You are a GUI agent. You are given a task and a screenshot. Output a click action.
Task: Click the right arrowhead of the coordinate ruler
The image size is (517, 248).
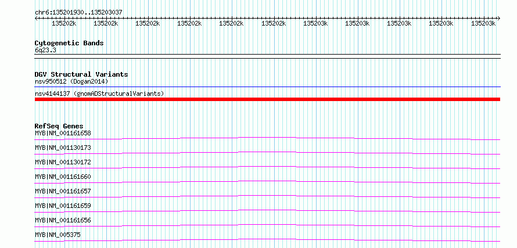point(499,18)
